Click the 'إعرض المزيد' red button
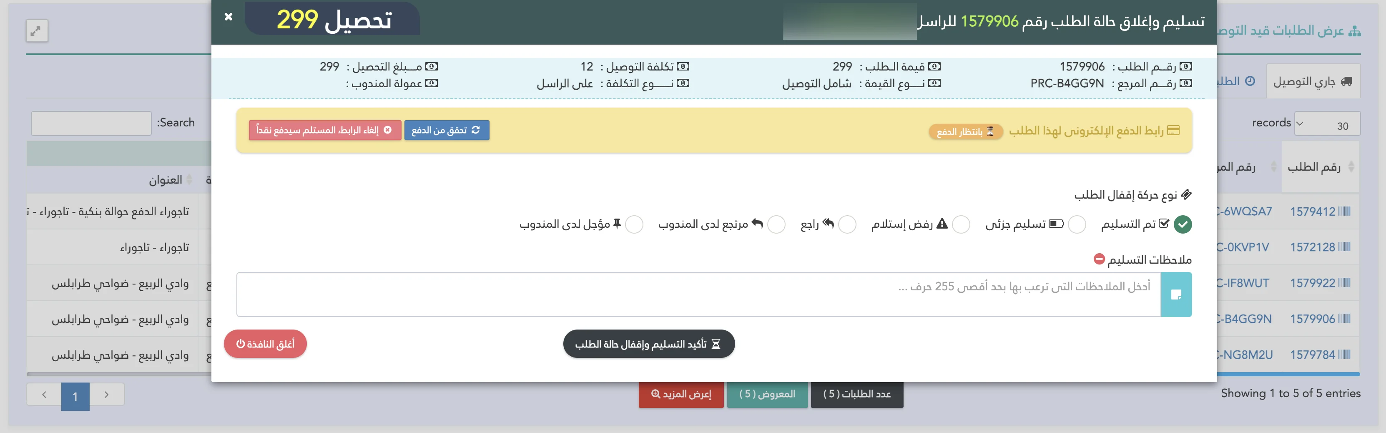 tap(681, 395)
